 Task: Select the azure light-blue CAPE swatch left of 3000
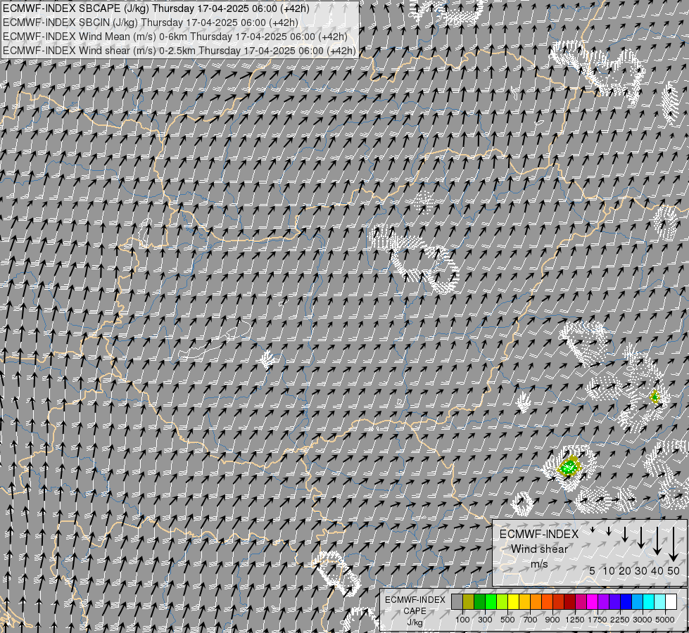[637, 601]
